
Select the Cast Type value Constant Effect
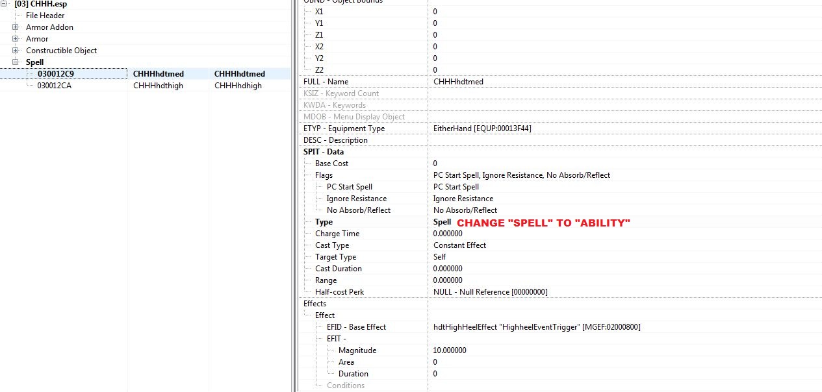pyautogui.click(x=459, y=245)
